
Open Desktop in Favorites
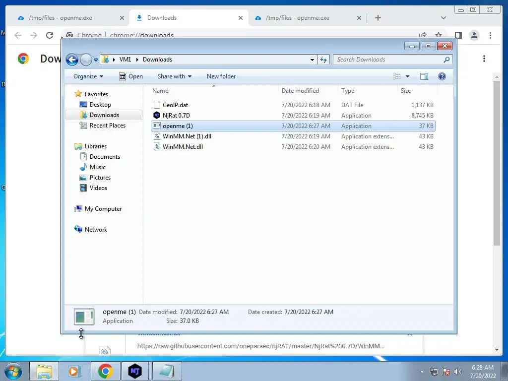(100, 105)
